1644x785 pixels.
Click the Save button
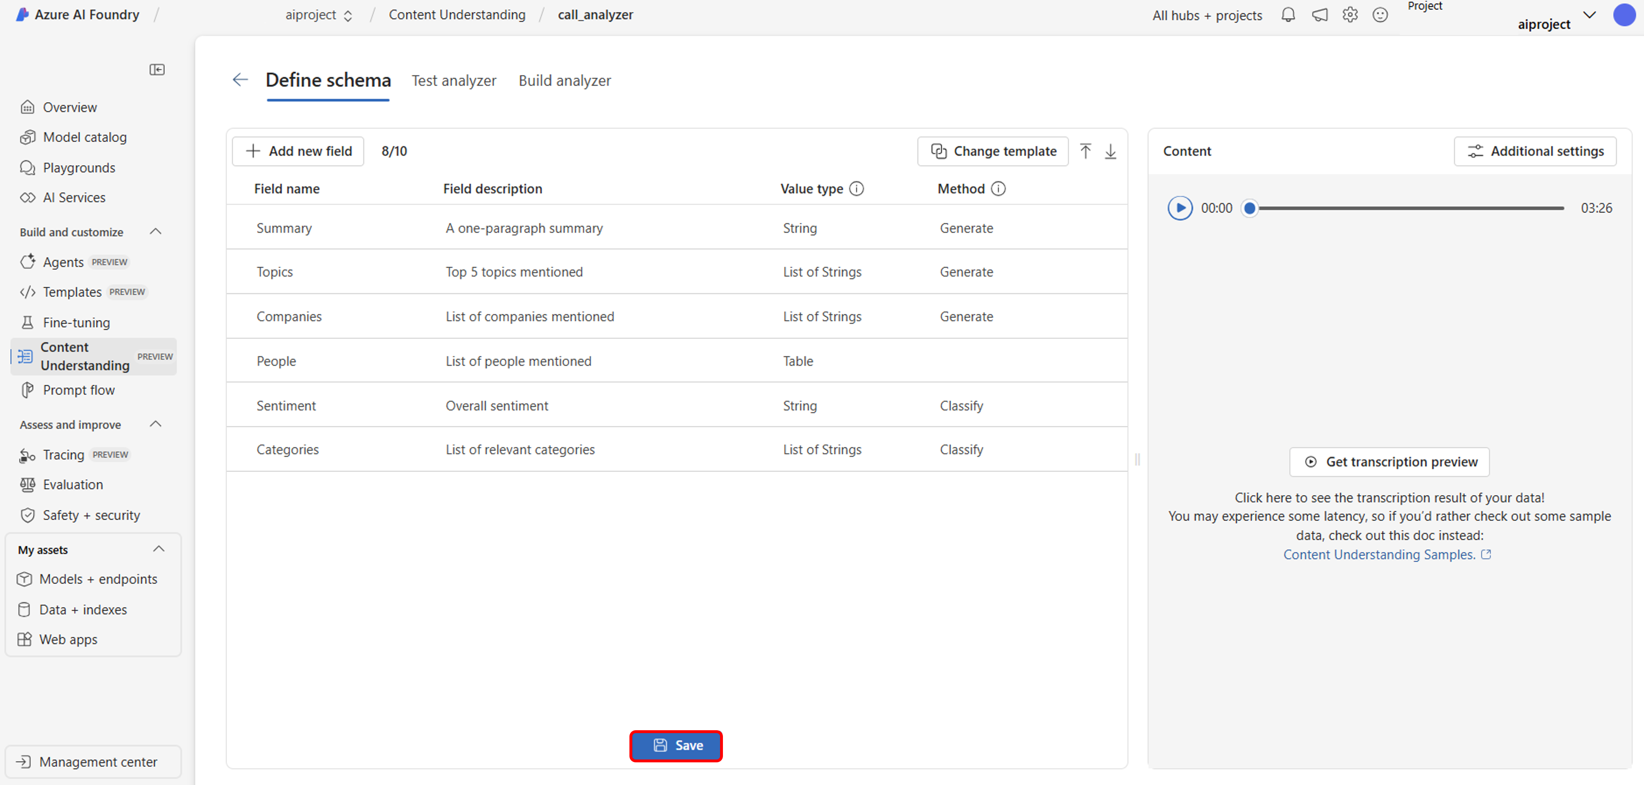click(676, 745)
